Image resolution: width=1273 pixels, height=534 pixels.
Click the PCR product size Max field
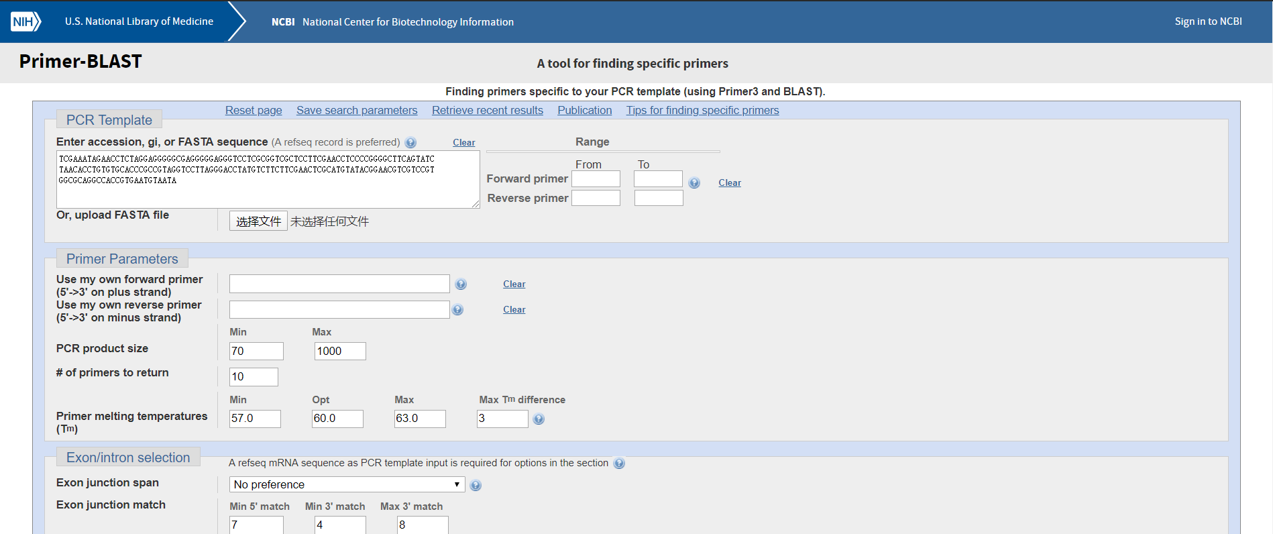point(340,351)
